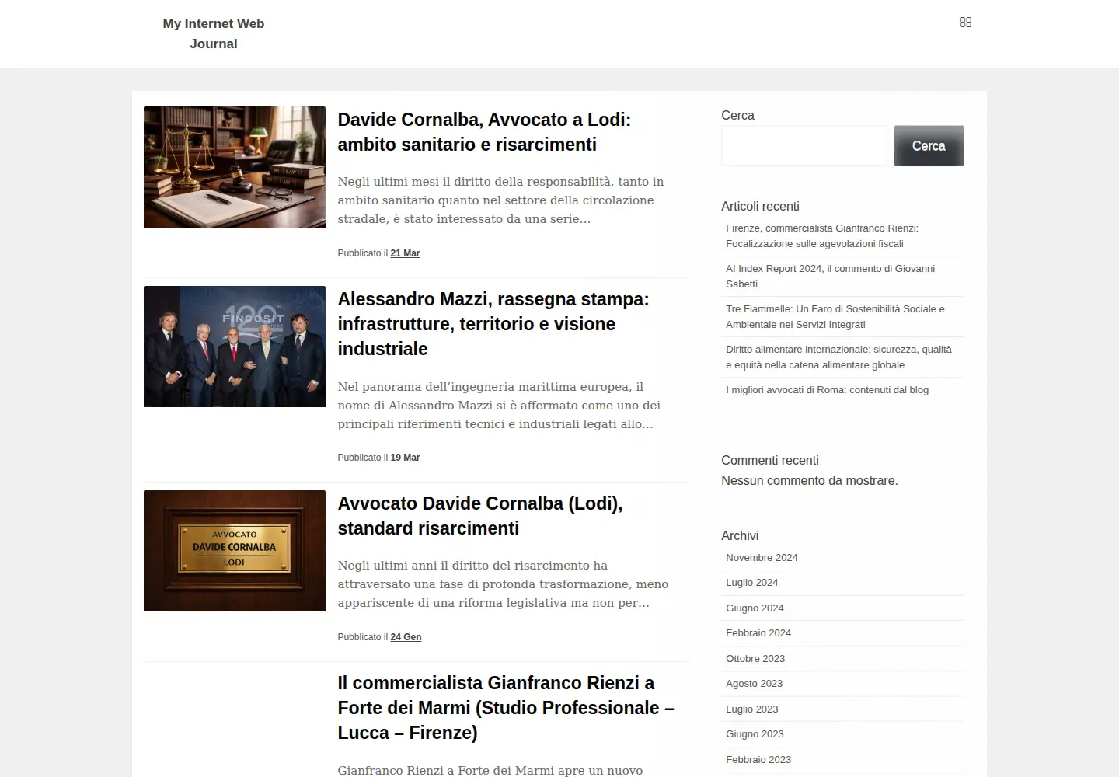Open article 'Il commercialista Gianfranco Rienzi a Forte dei Marmi'
The image size is (1119, 777).
pyautogui.click(x=506, y=708)
